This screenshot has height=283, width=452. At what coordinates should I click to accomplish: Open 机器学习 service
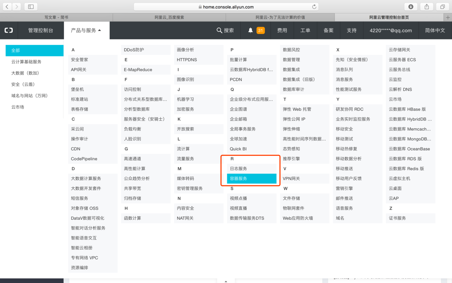[199, 99]
